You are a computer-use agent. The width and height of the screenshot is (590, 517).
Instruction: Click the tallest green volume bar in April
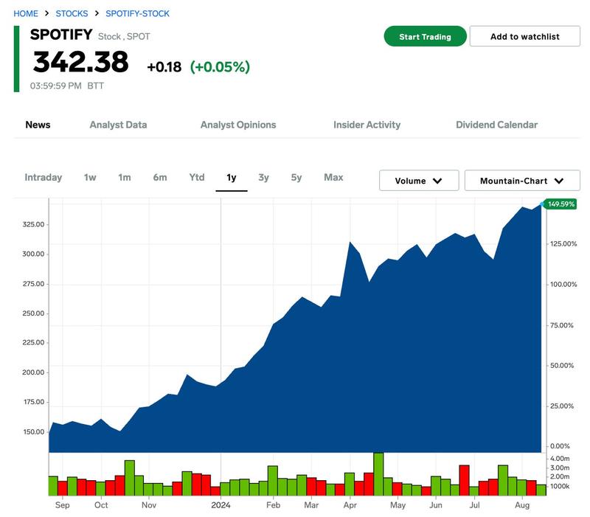point(378,474)
